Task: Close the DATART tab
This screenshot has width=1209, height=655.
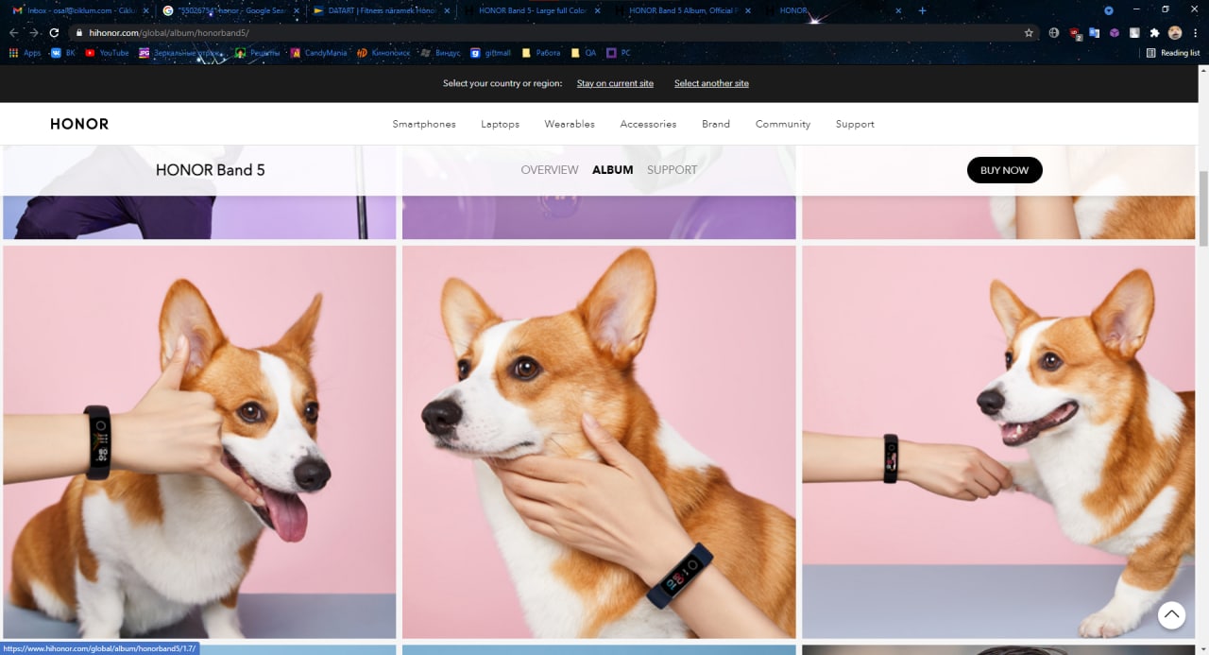Action: (x=448, y=10)
